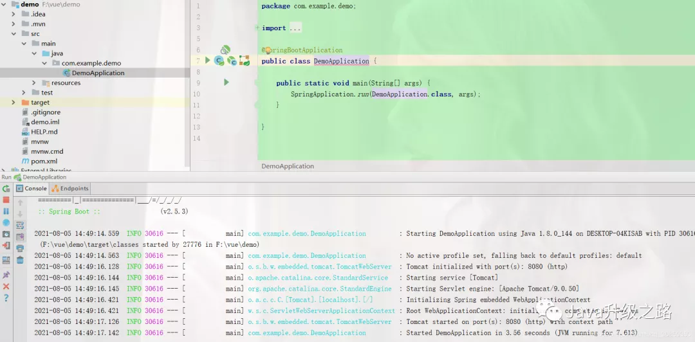Toggle scroll to end of console
The height and width of the screenshot is (342, 695).
[20, 237]
